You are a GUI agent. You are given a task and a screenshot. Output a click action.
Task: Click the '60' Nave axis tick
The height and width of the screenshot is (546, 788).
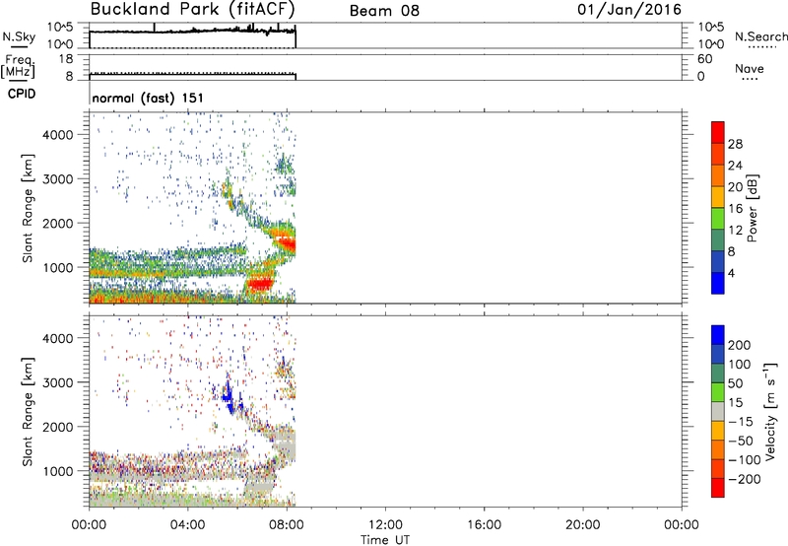click(704, 59)
